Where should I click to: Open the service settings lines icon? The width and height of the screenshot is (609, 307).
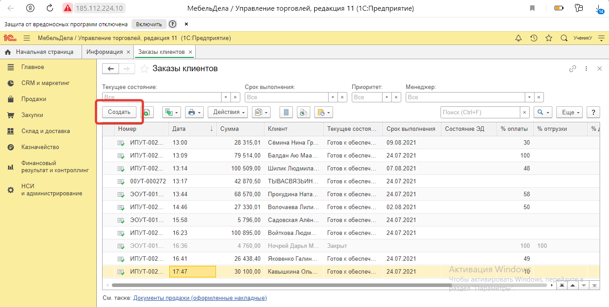pos(601,38)
